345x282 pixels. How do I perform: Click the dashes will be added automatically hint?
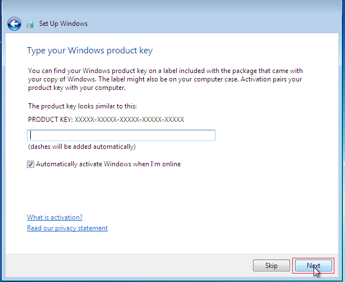click(82, 147)
